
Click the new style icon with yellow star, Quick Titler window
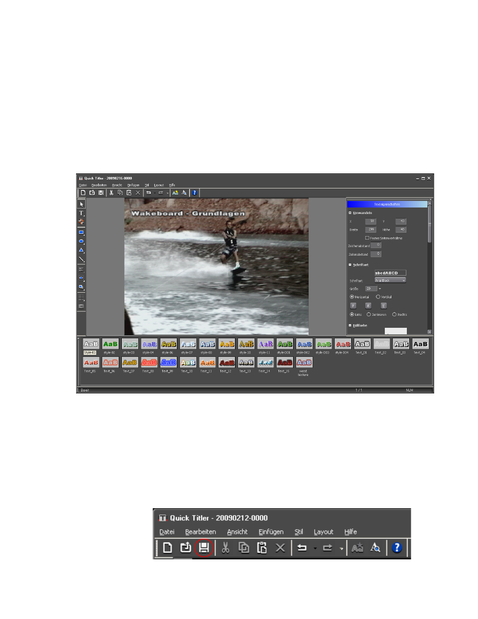tap(175, 192)
